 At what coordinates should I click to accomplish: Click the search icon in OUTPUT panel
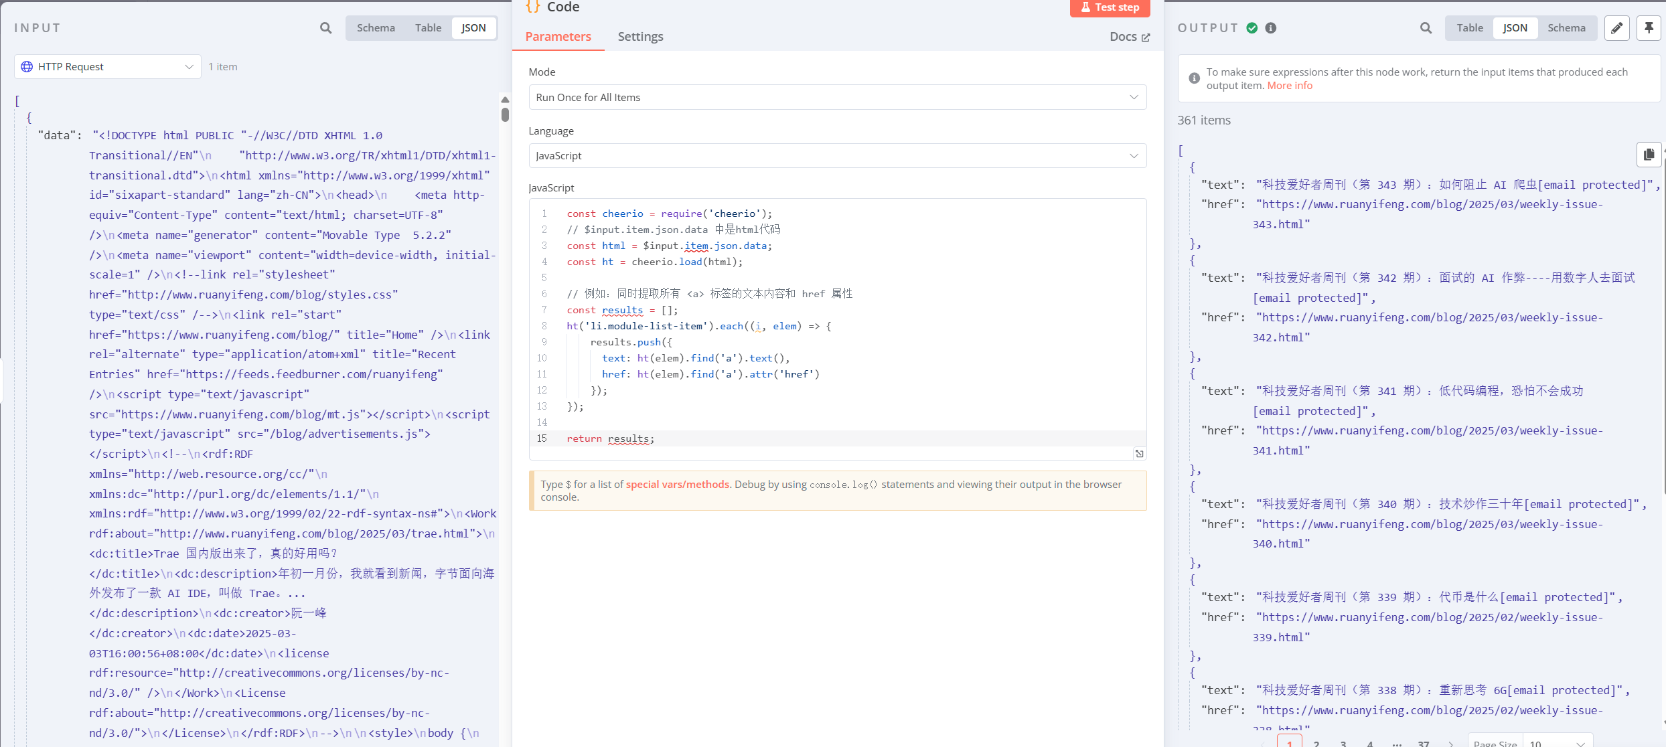[x=1426, y=28]
